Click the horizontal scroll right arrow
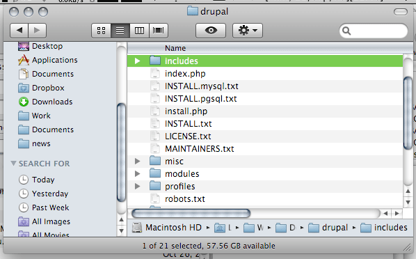The width and height of the screenshot is (416, 259). pos(397,213)
